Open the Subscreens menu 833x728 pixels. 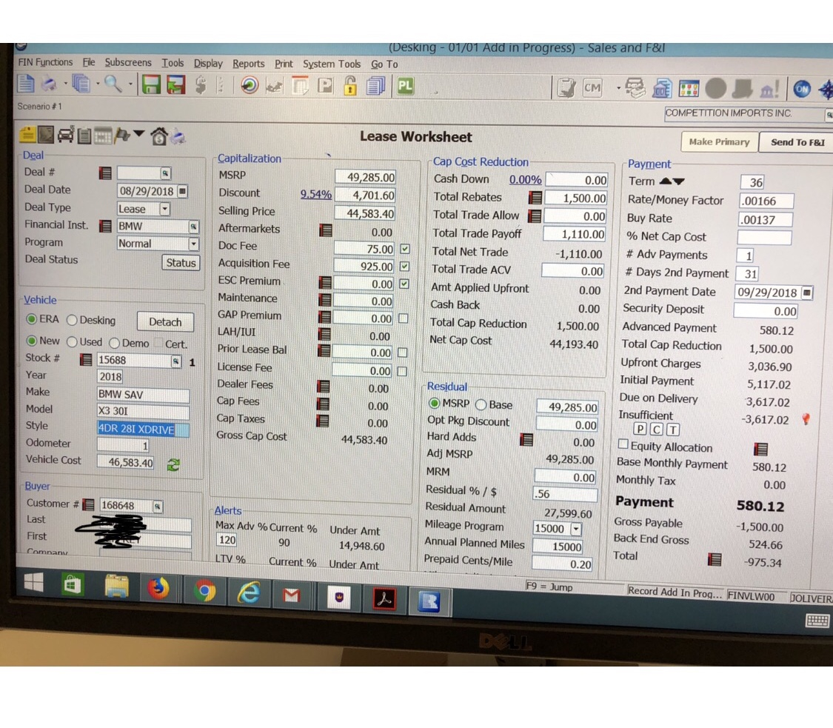point(128,63)
